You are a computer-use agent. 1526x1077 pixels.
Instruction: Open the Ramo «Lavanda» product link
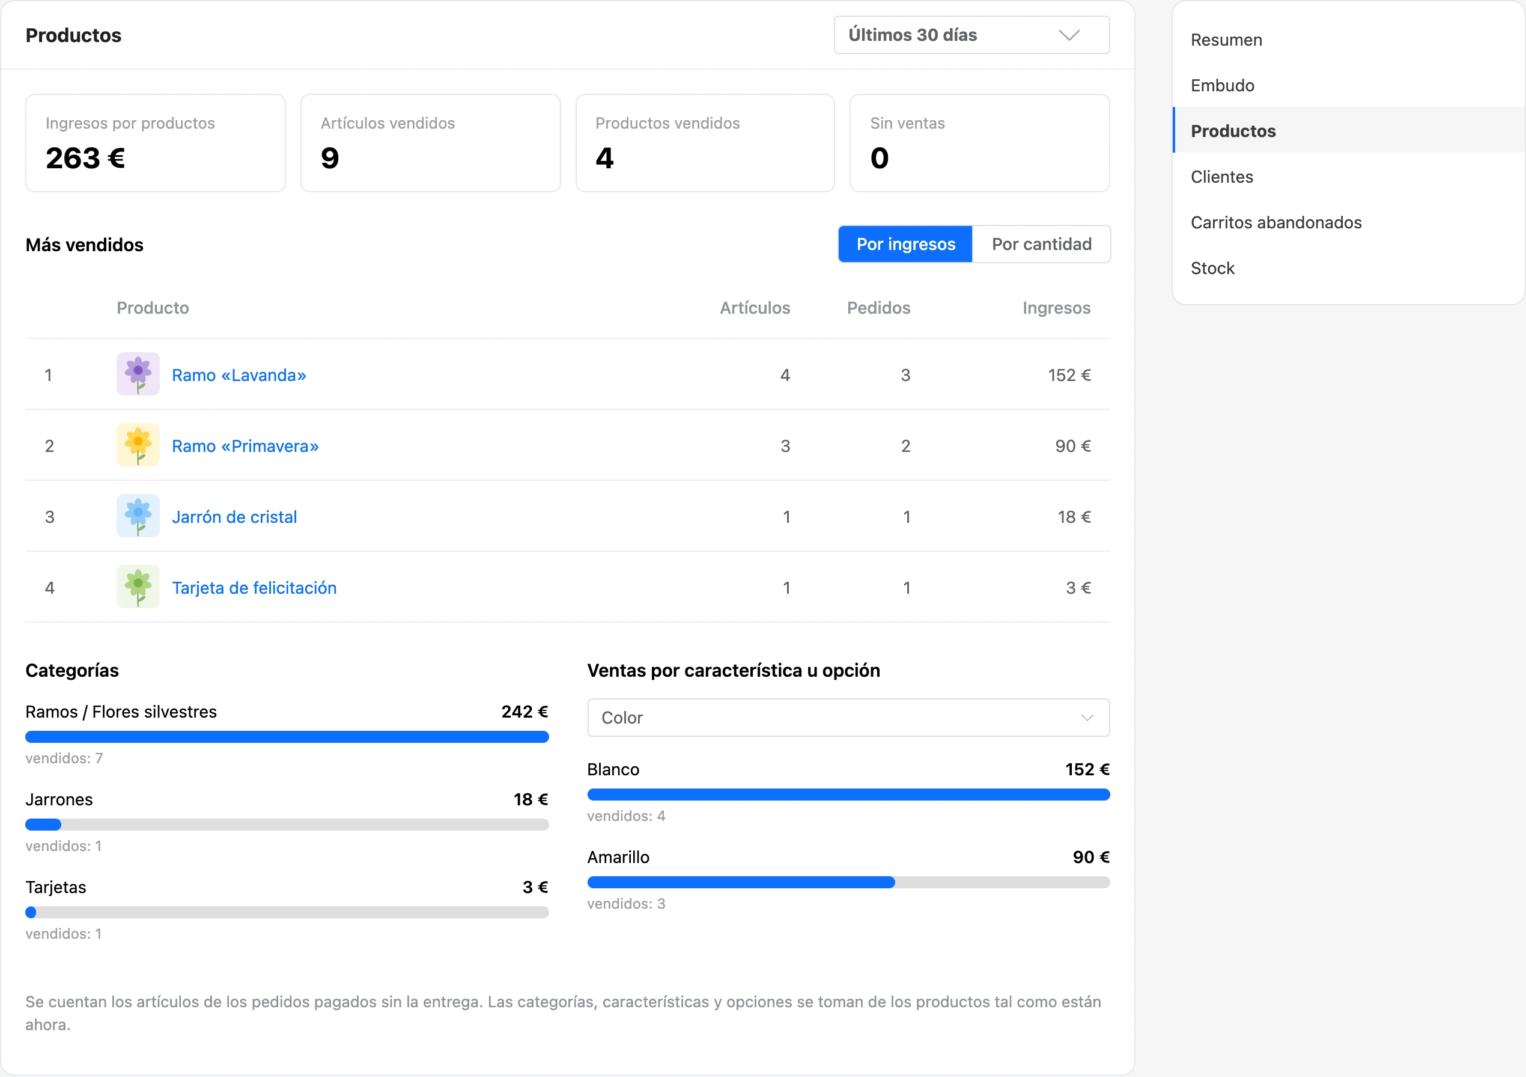tap(239, 375)
